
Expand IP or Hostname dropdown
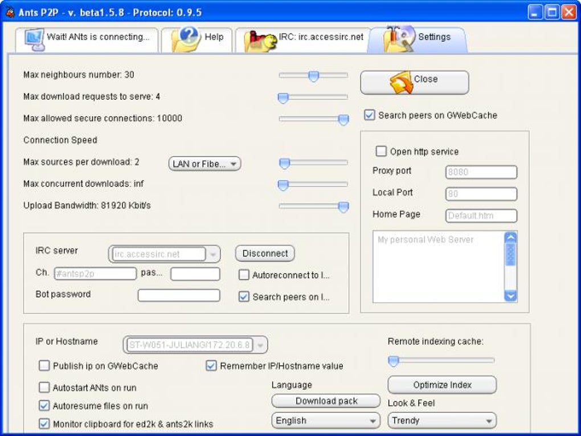pyautogui.click(x=260, y=345)
